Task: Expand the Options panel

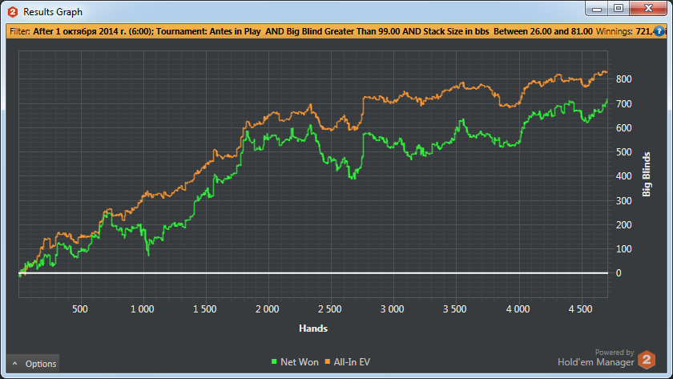Action: click(x=34, y=364)
